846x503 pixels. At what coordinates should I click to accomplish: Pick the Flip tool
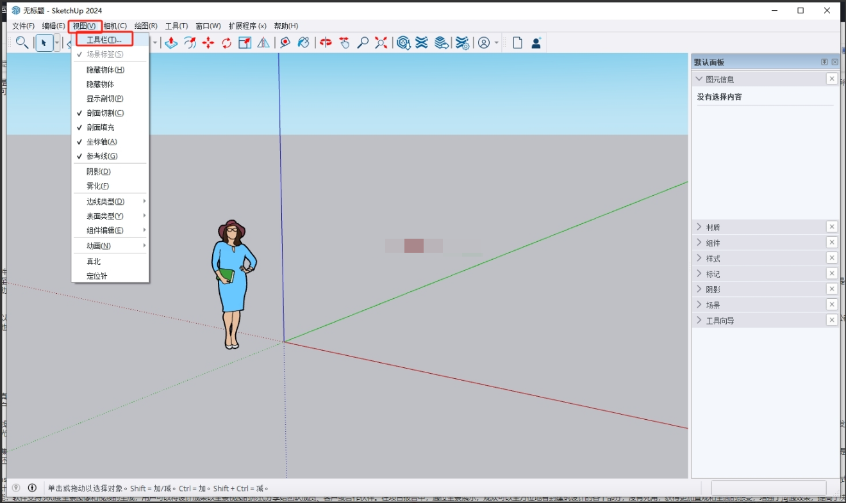pos(263,43)
